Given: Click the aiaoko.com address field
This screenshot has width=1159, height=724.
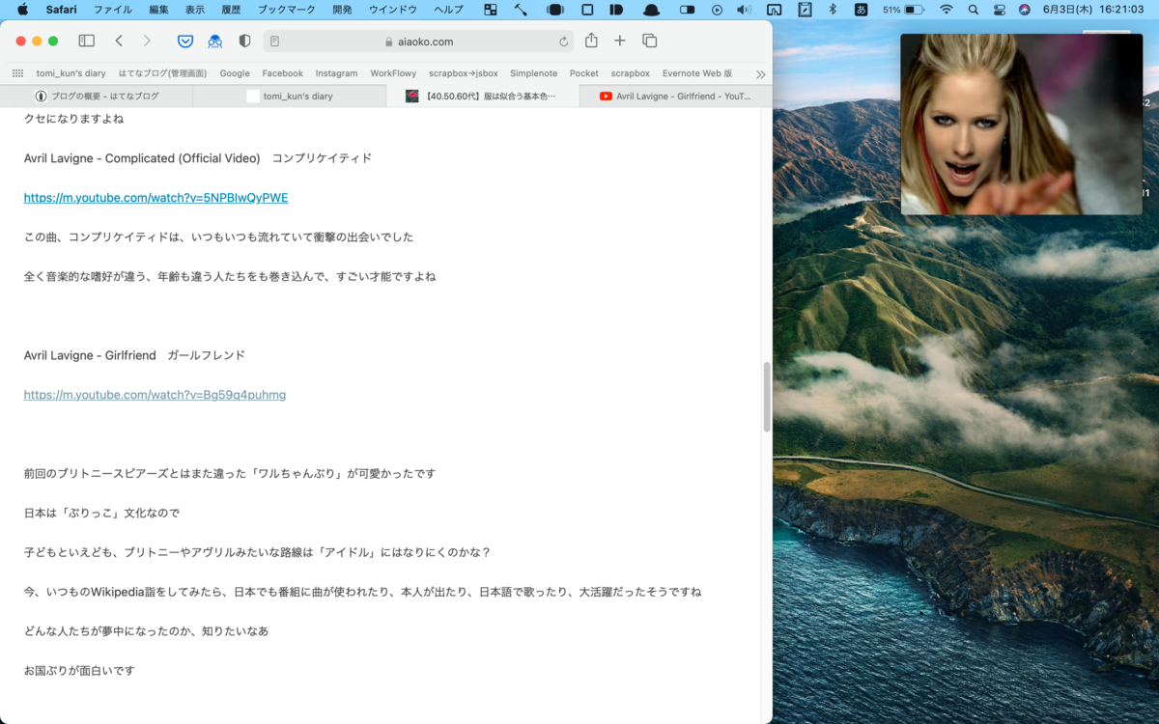Looking at the screenshot, I should click(x=418, y=42).
